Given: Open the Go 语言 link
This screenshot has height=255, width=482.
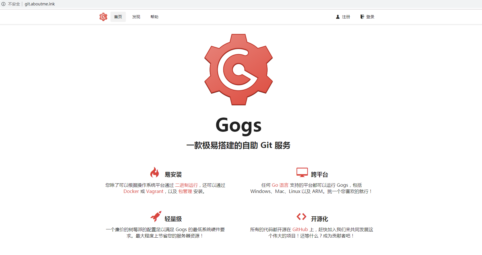Looking at the screenshot, I should [280, 185].
